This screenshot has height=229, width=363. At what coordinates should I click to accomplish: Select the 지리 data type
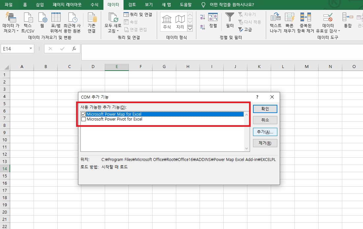pyautogui.click(x=180, y=22)
